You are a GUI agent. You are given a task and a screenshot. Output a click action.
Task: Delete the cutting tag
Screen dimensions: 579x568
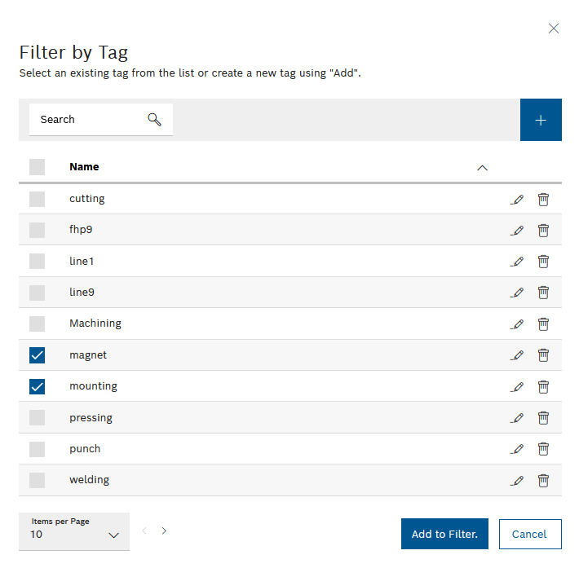[543, 200]
